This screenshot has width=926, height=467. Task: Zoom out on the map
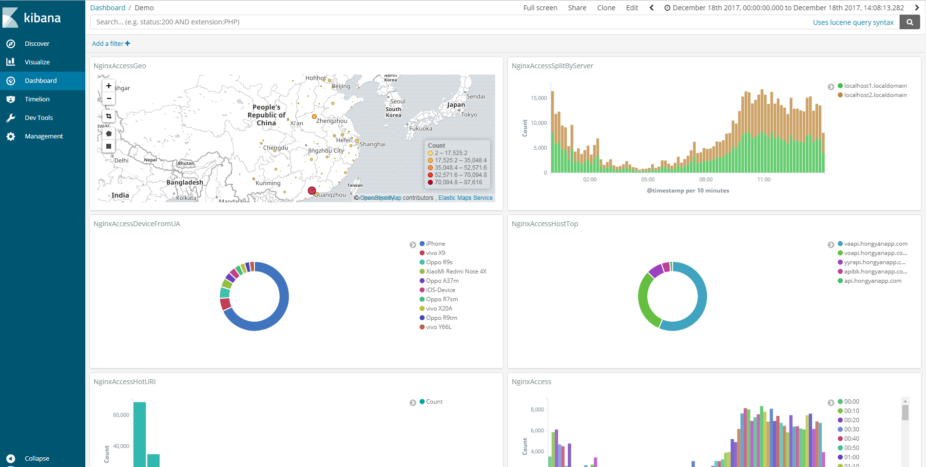pos(109,98)
